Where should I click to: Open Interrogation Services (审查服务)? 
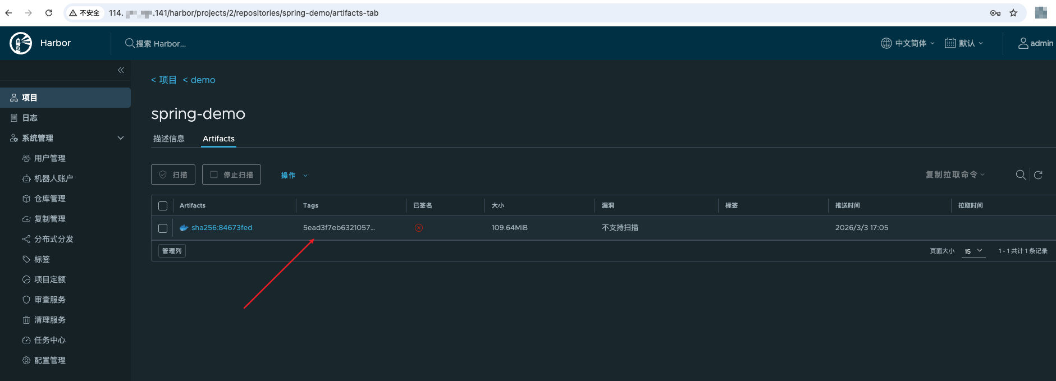49,300
